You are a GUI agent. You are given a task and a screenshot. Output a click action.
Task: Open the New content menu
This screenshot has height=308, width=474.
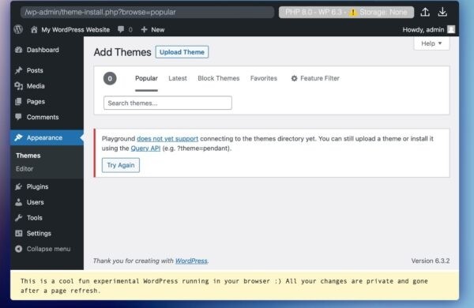point(153,30)
